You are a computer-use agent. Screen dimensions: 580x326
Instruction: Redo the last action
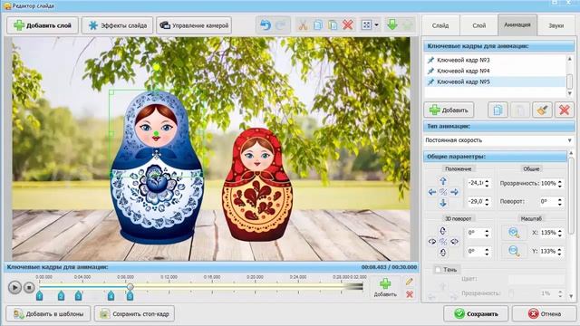pos(281,25)
